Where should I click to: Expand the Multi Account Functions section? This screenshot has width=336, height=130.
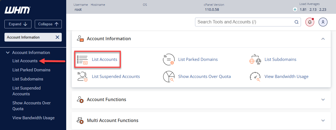323,120
